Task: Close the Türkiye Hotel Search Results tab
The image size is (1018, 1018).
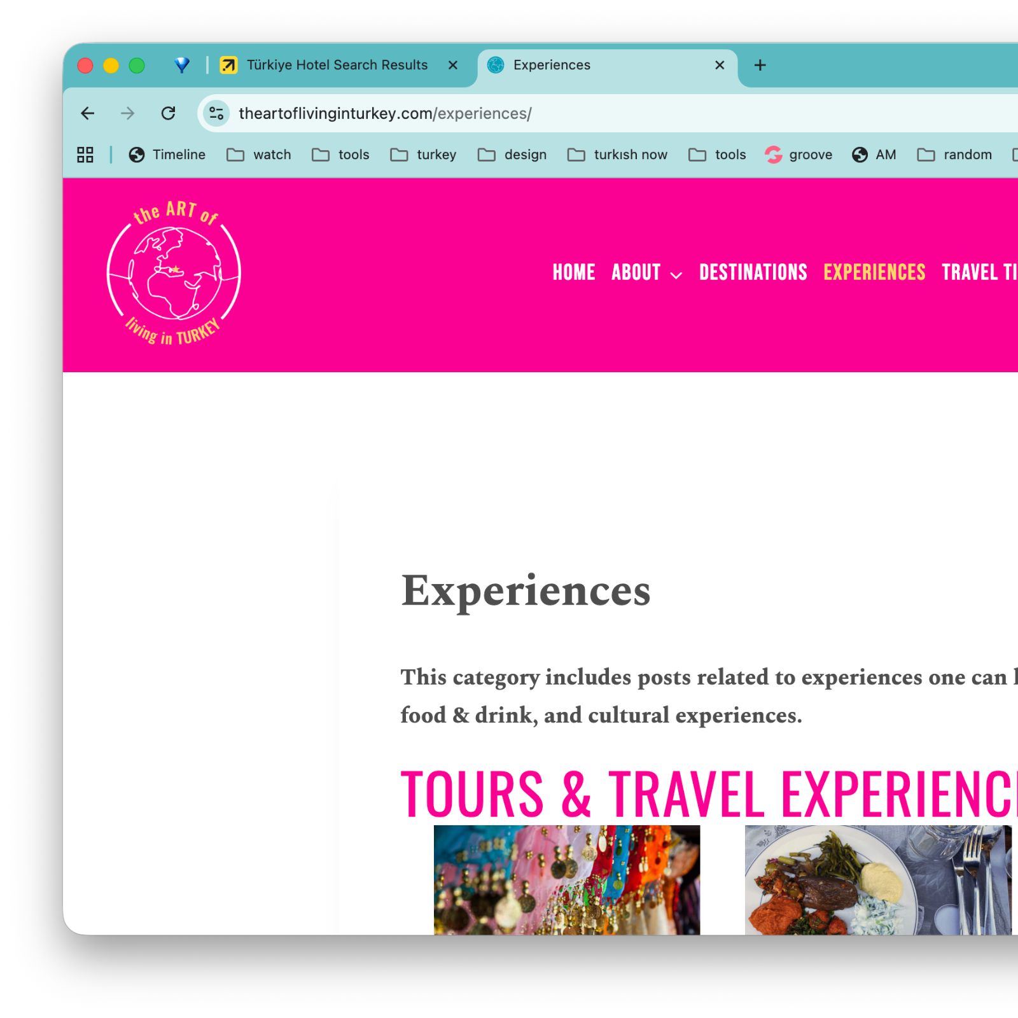Action: (453, 65)
